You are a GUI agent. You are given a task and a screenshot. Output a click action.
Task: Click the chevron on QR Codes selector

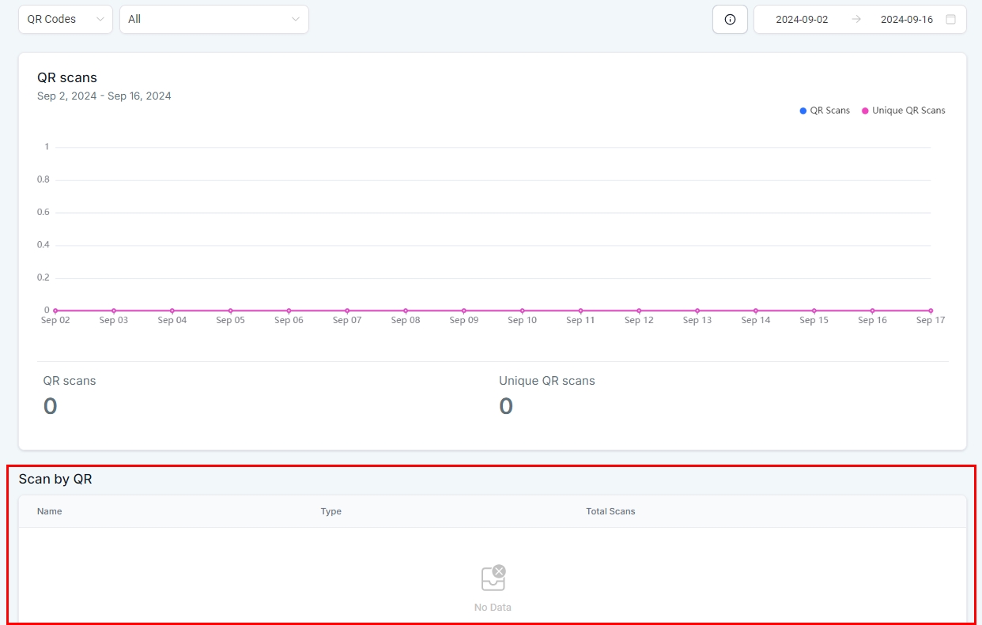100,19
